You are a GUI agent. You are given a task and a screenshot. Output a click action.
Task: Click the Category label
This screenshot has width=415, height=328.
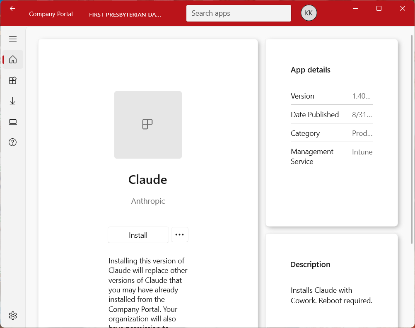pyautogui.click(x=305, y=133)
